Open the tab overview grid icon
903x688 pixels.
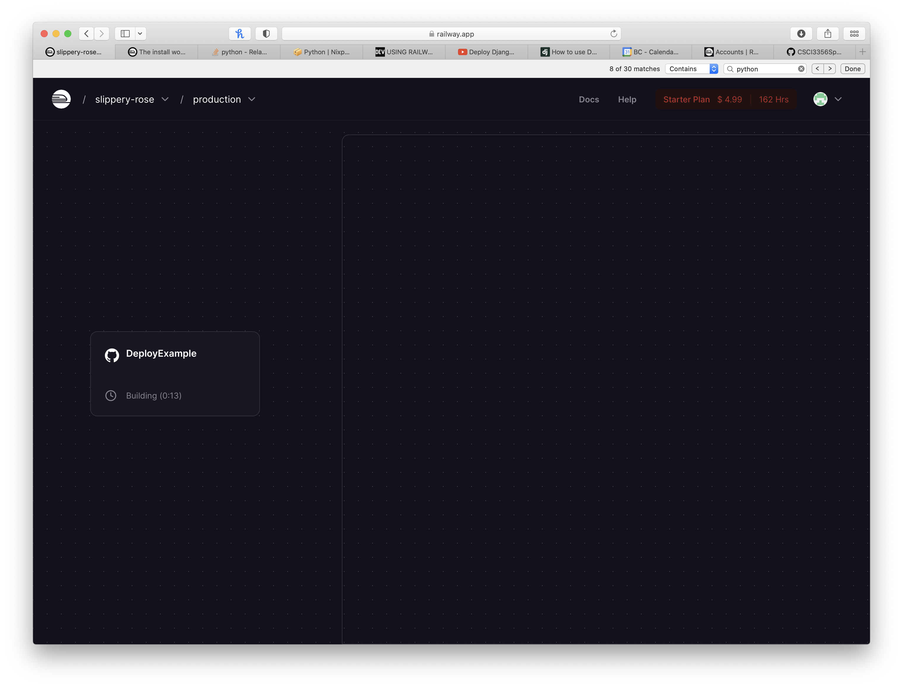[x=854, y=34]
